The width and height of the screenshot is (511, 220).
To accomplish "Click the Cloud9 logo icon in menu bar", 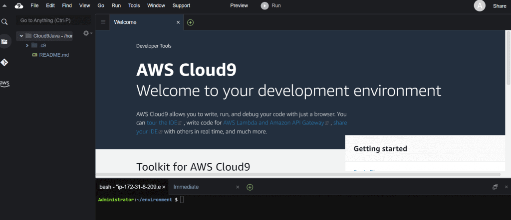I will tap(19, 5).
